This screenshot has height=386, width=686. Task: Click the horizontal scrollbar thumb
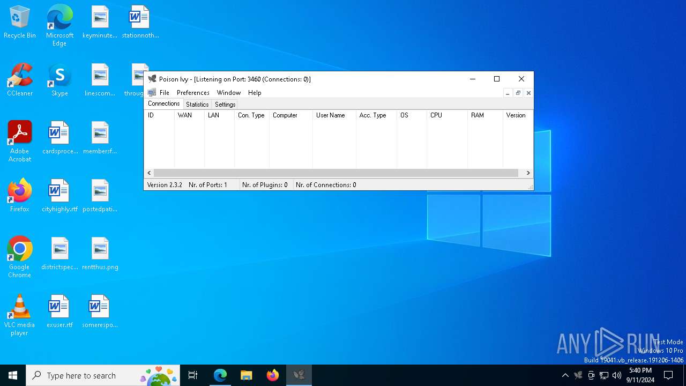(336, 173)
